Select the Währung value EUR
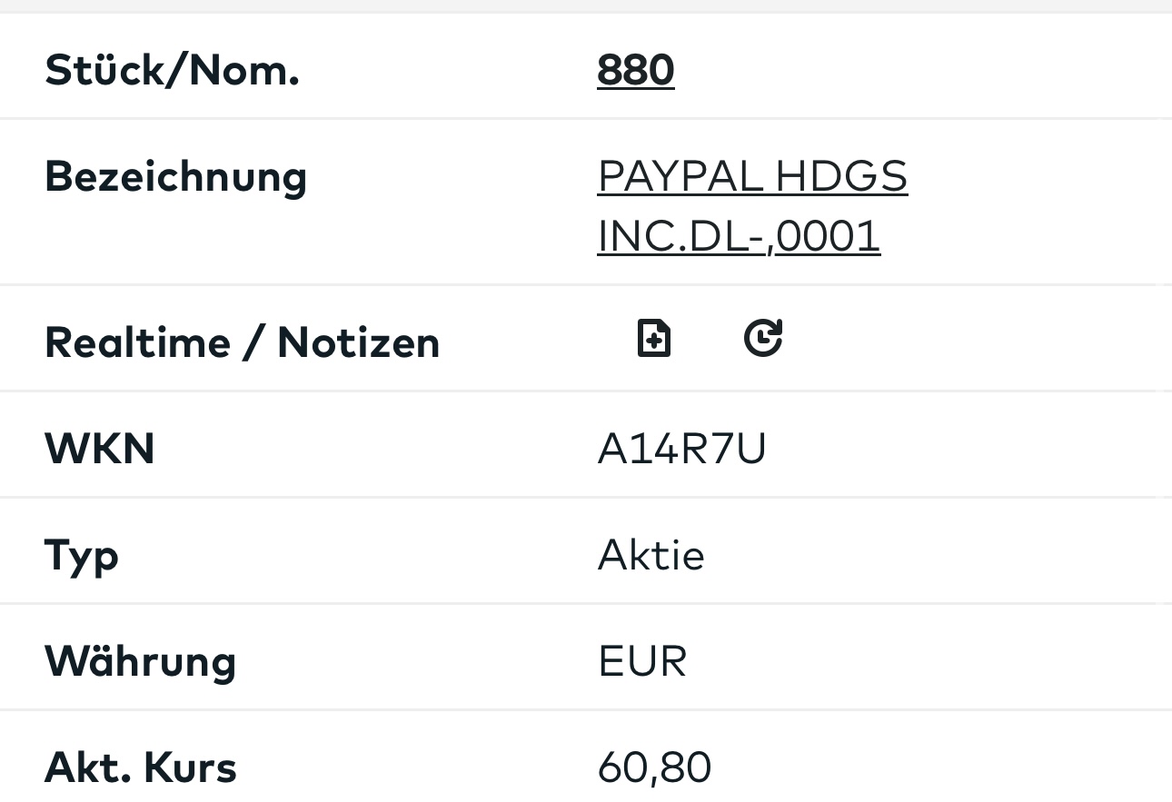Image resolution: width=1172 pixels, height=802 pixels. [x=641, y=661]
